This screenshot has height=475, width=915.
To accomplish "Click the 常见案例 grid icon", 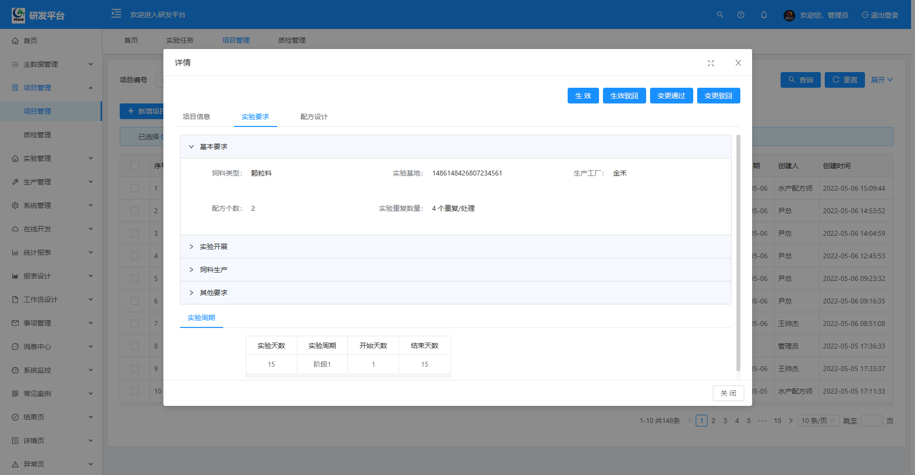I will (15, 394).
